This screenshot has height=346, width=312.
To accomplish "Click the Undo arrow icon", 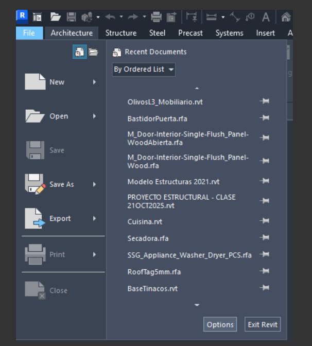I will [x=110, y=17].
